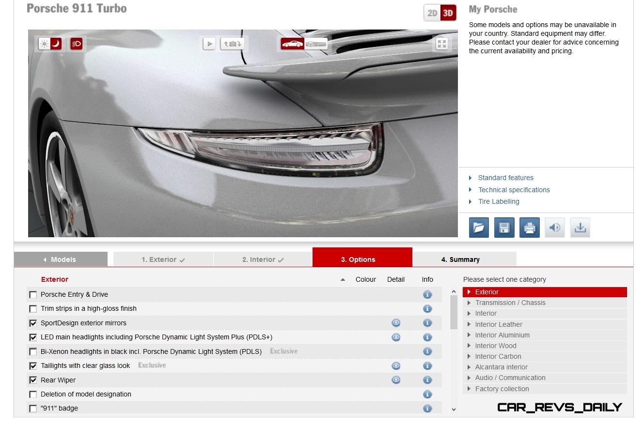Open info for Porsche Entry & Drive
This screenshot has height=427, width=644.
point(427,294)
